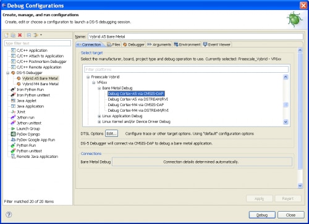Image resolution: width=309 pixels, height=224 pixels.
Task: Switch to the Connection tab
Action: coord(89,44)
